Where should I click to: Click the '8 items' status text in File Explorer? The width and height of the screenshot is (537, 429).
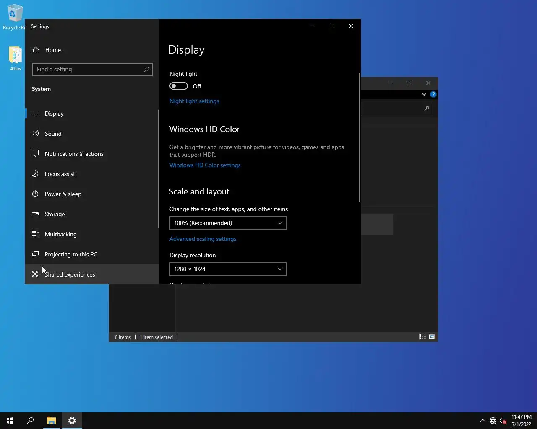click(123, 337)
